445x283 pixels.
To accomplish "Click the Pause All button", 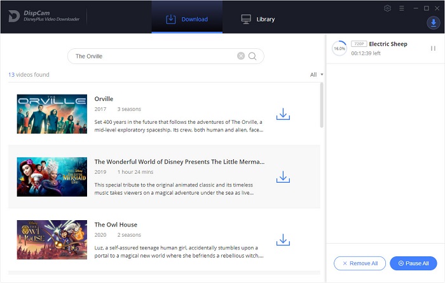I will point(413,263).
